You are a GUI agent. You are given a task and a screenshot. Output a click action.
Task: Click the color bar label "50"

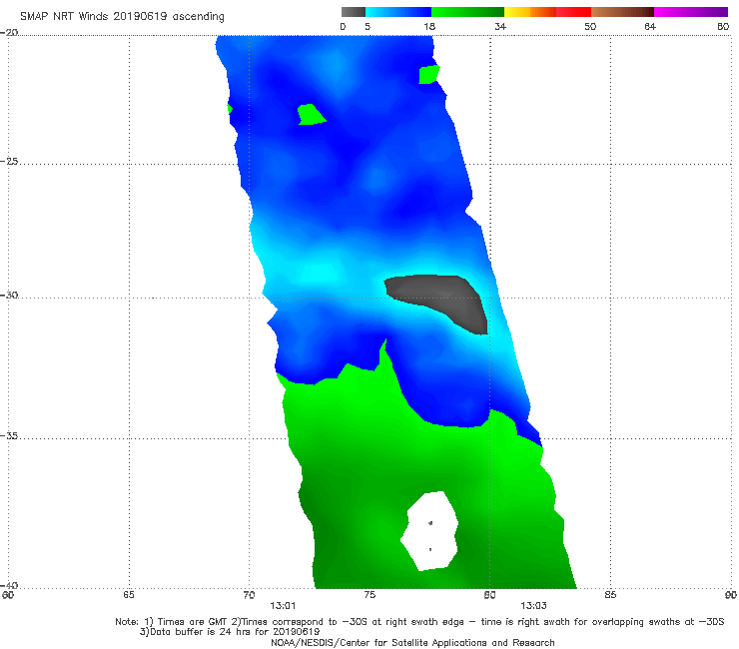pyautogui.click(x=590, y=27)
